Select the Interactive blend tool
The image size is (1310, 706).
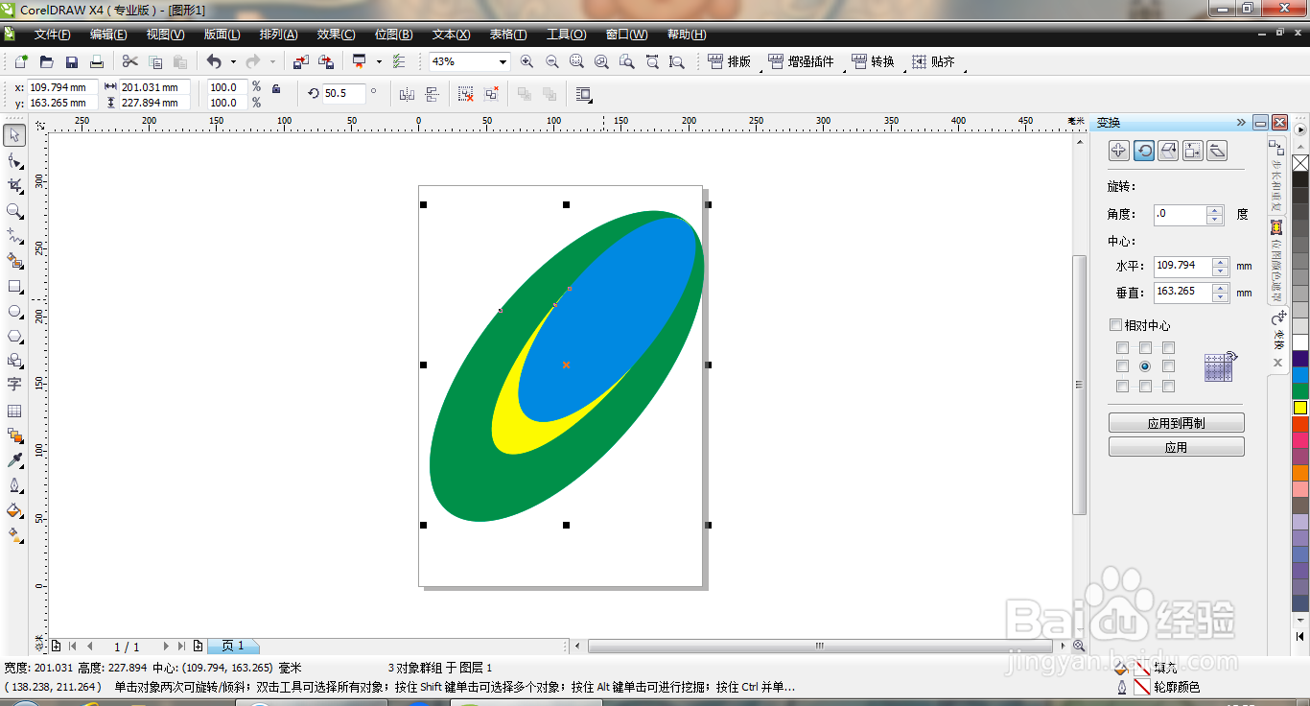tap(14, 435)
